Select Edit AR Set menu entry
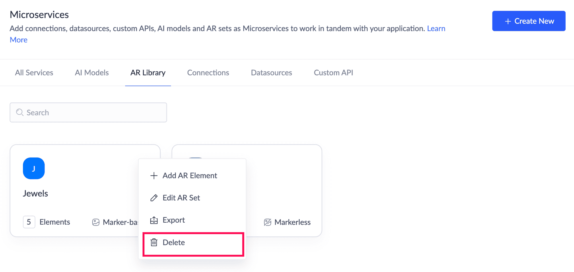The height and width of the screenshot is (272, 574). point(181,198)
